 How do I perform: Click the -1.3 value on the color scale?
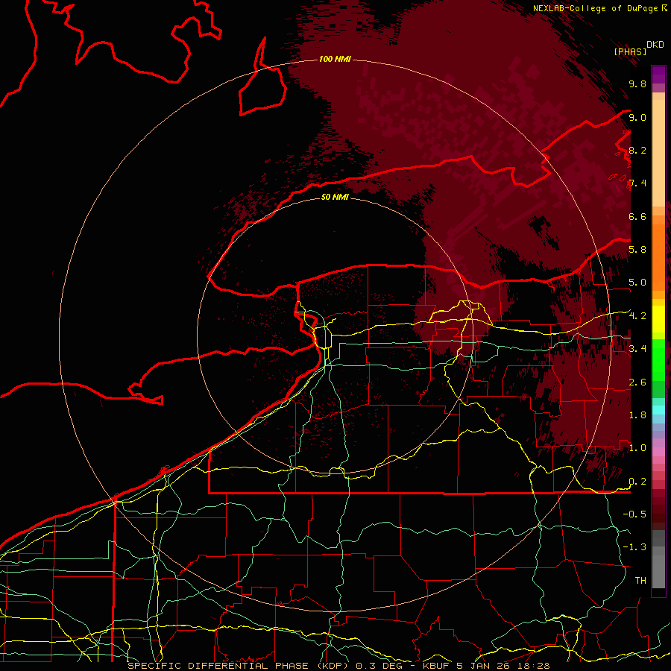coord(634,547)
